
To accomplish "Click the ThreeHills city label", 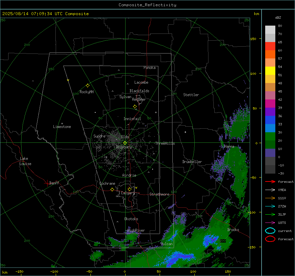I will click(x=165, y=143).
